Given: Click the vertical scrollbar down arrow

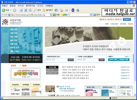Looking at the screenshot, I should pos(135,95).
